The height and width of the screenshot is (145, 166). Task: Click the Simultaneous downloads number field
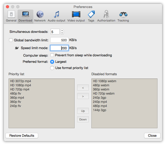pyautogui.click(x=55, y=32)
